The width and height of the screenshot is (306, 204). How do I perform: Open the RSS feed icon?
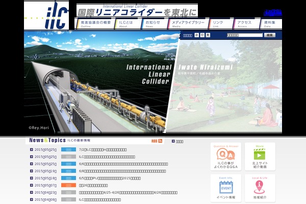(x=160, y=141)
